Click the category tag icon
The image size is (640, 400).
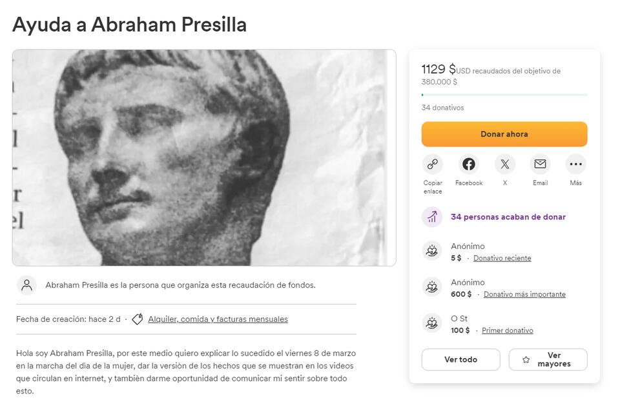(137, 319)
